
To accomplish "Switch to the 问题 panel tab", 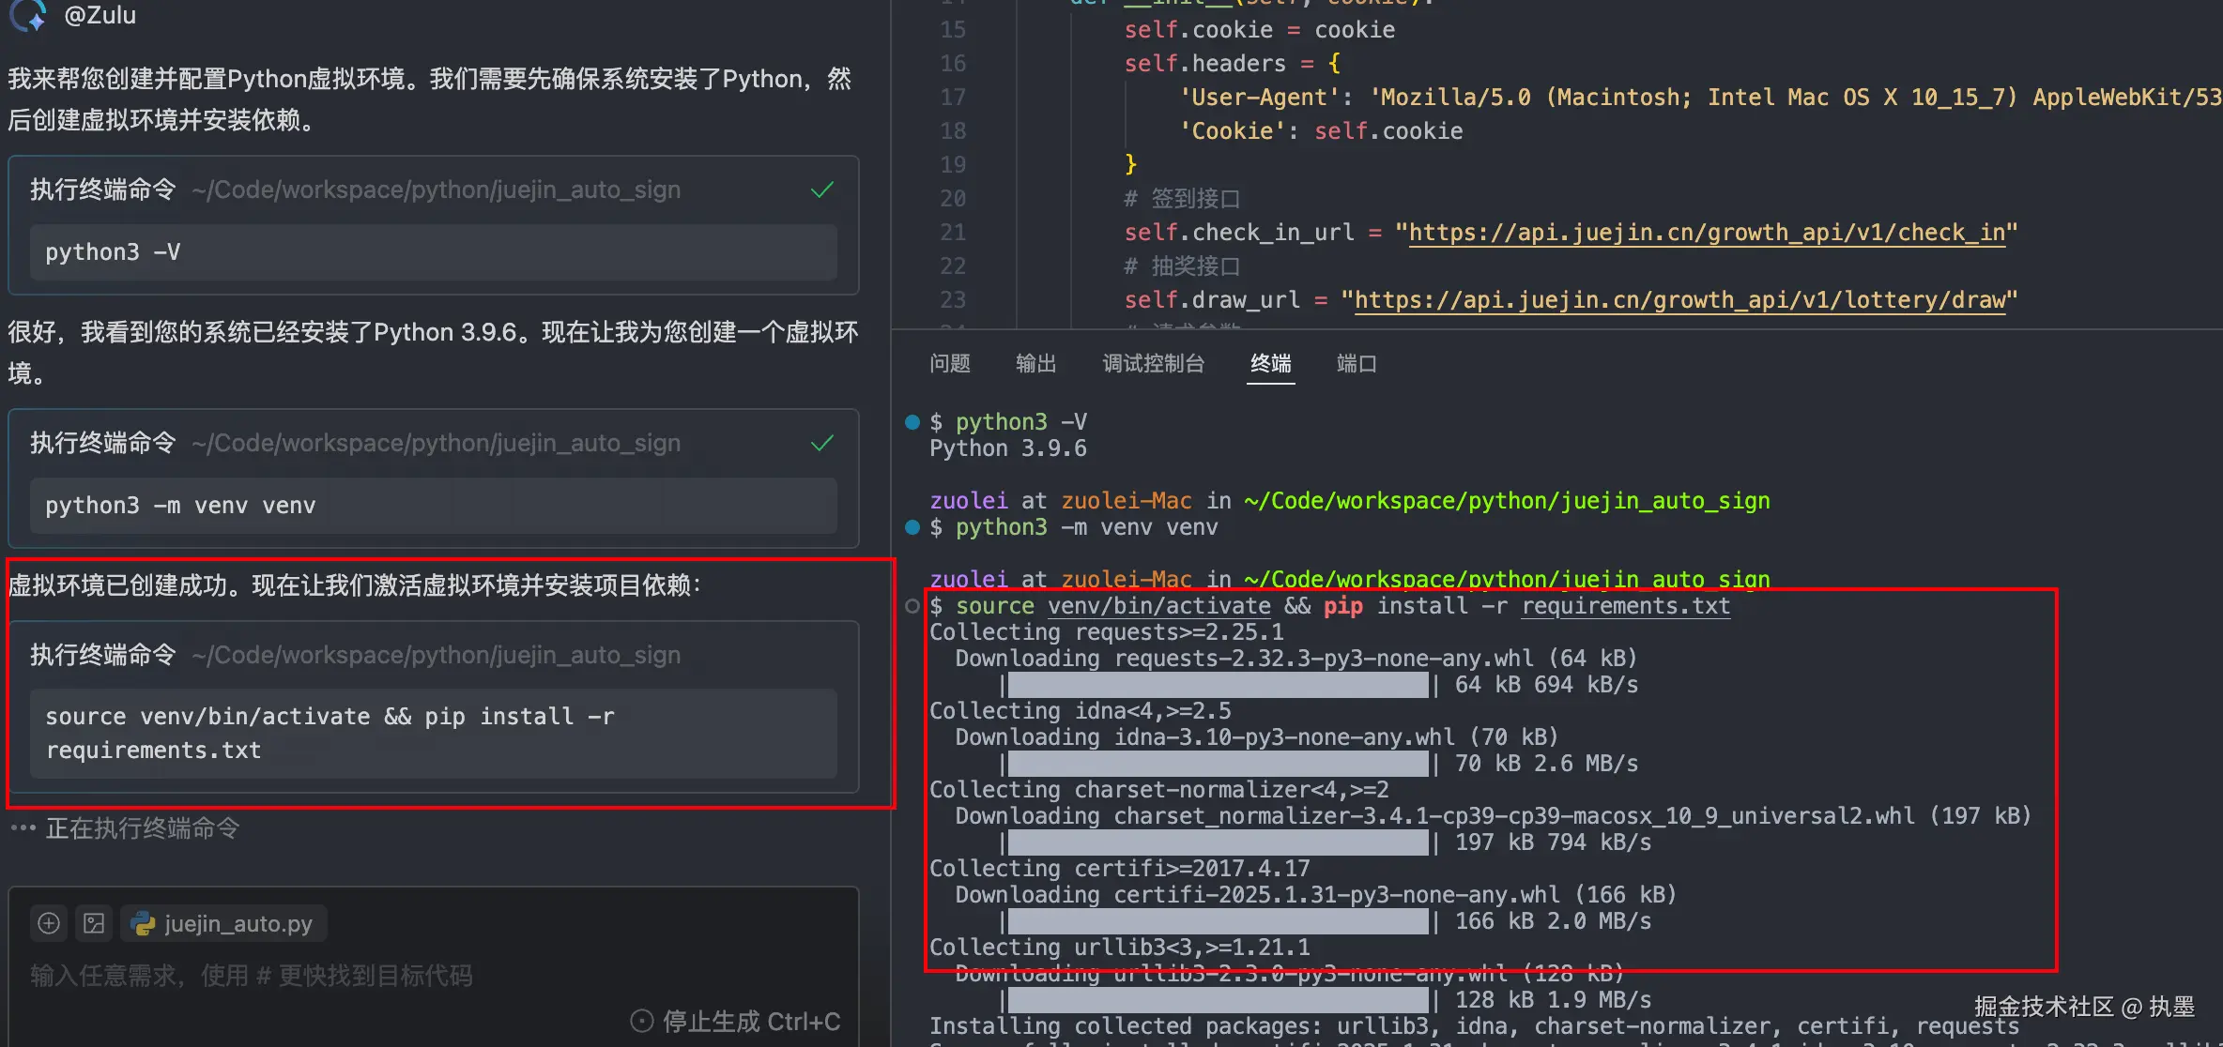I will [x=950, y=364].
